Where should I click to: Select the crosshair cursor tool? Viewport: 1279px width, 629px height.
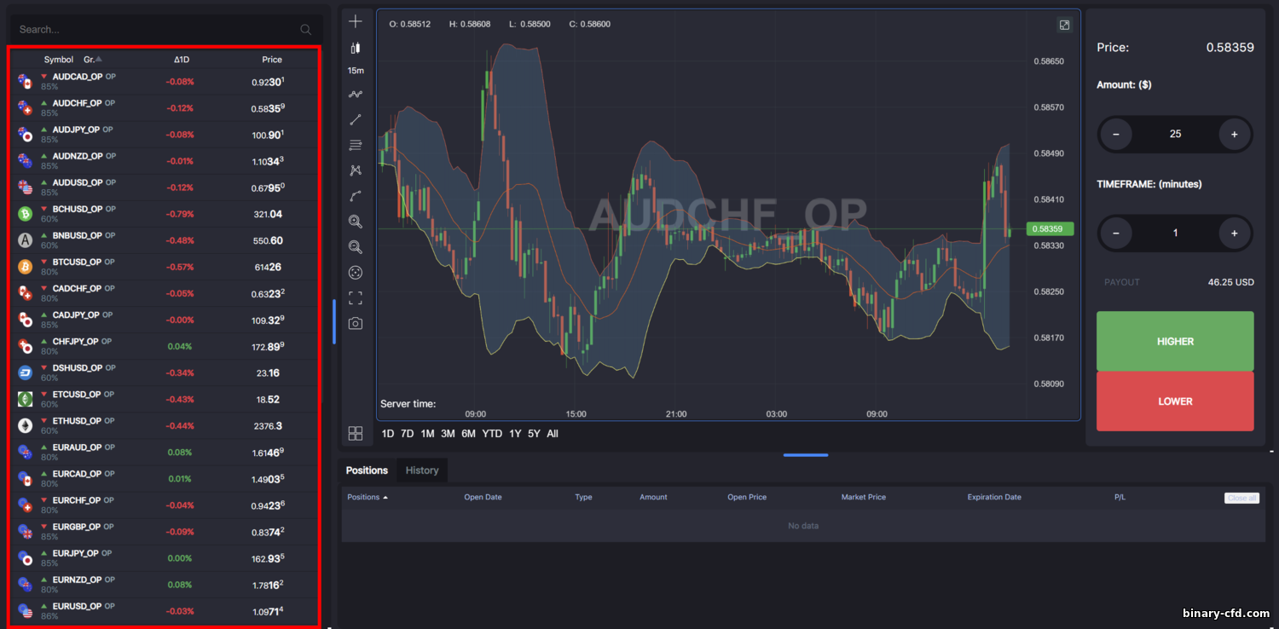pos(356,21)
